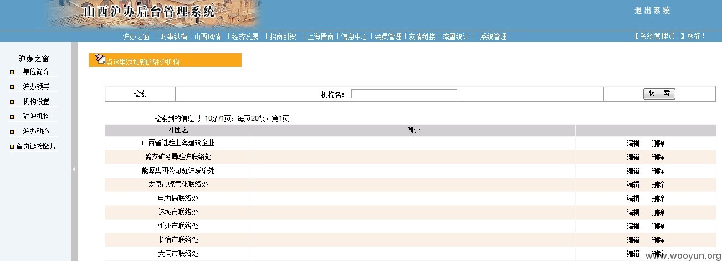Screen dimensions: 722x261
Task: Delete the 潞安矿务局驻沪联络处 row
Action: click(x=658, y=157)
